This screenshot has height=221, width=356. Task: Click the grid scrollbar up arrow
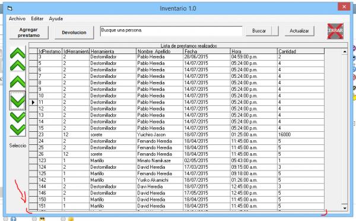(x=344, y=52)
